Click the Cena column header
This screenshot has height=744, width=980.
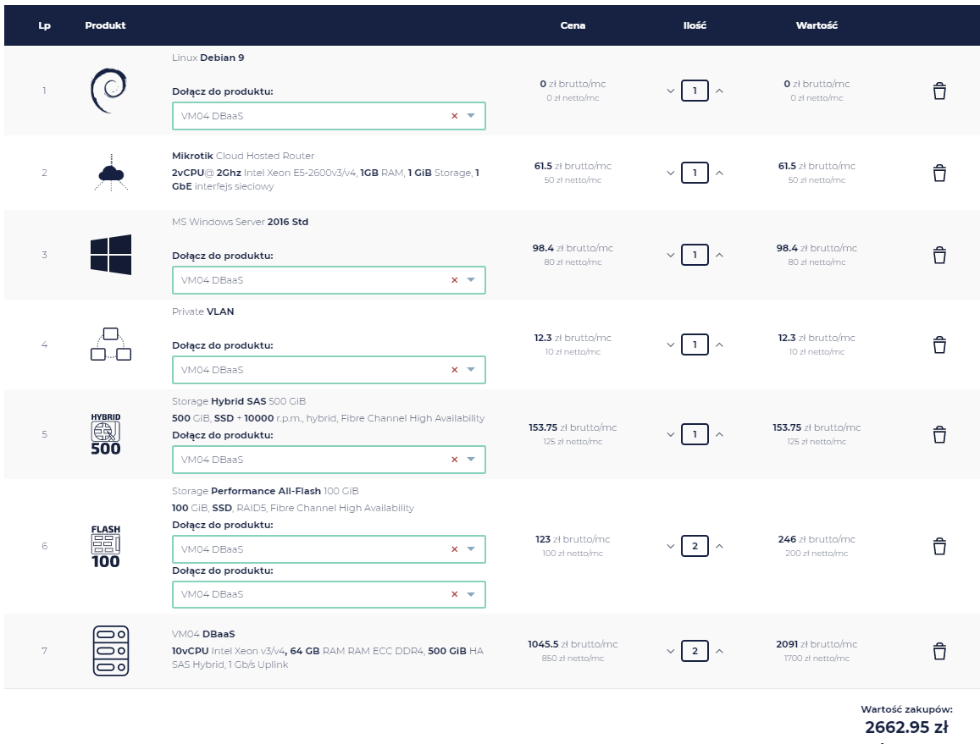pyautogui.click(x=573, y=25)
